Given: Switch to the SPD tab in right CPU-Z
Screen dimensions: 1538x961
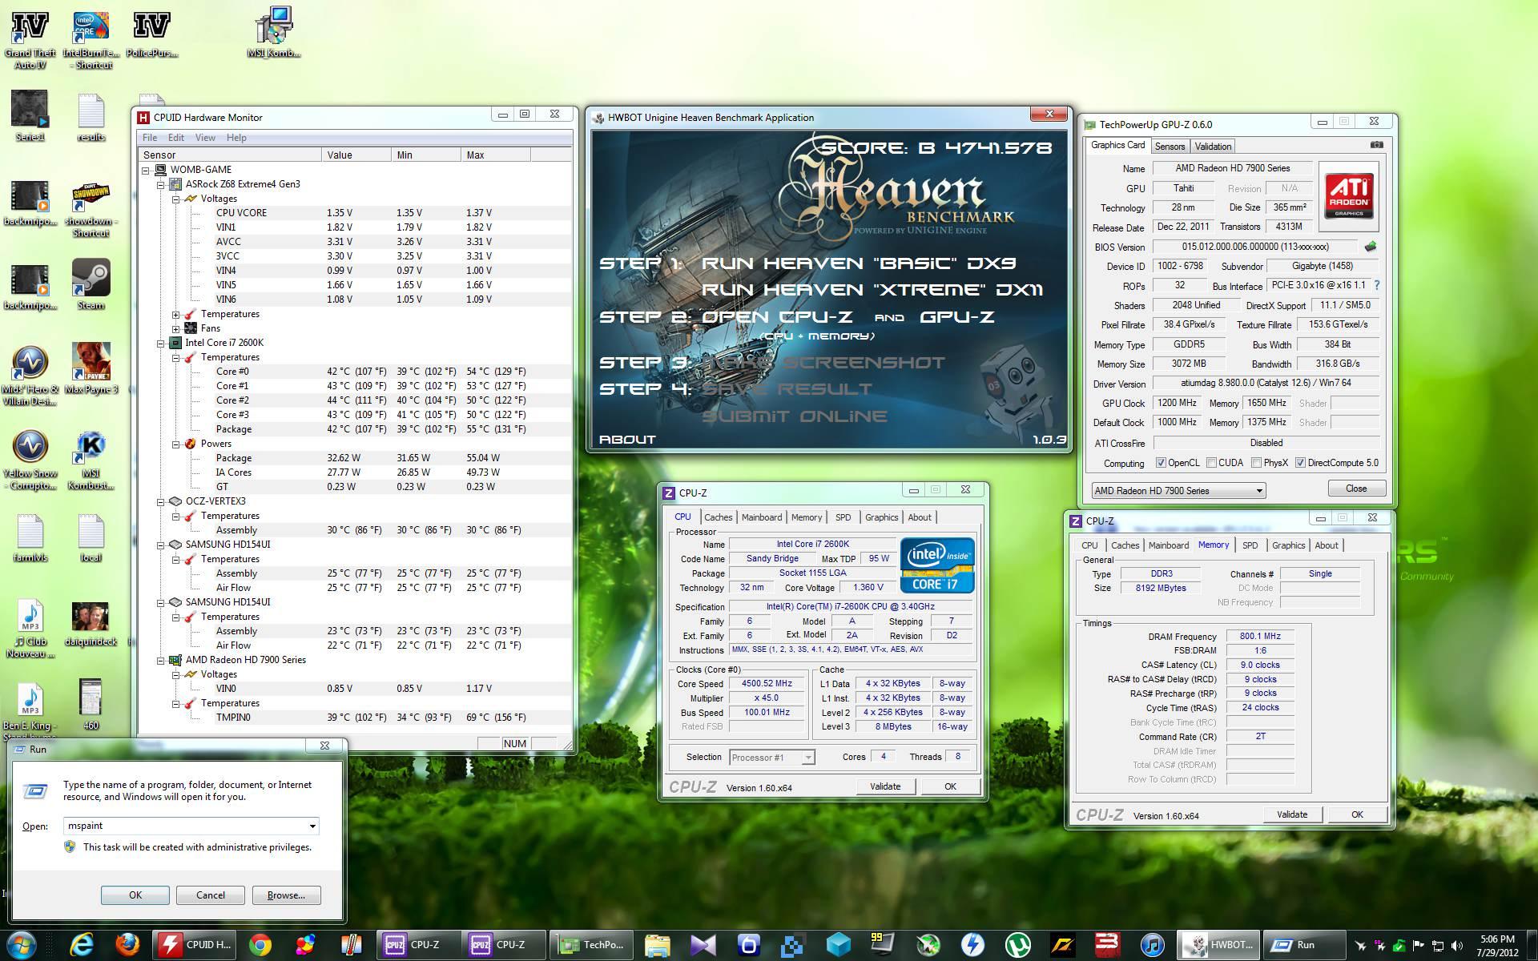Looking at the screenshot, I should [1250, 545].
